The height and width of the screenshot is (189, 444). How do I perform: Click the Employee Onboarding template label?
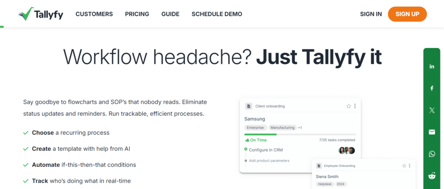pyautogui.click(x=340, y=166)
